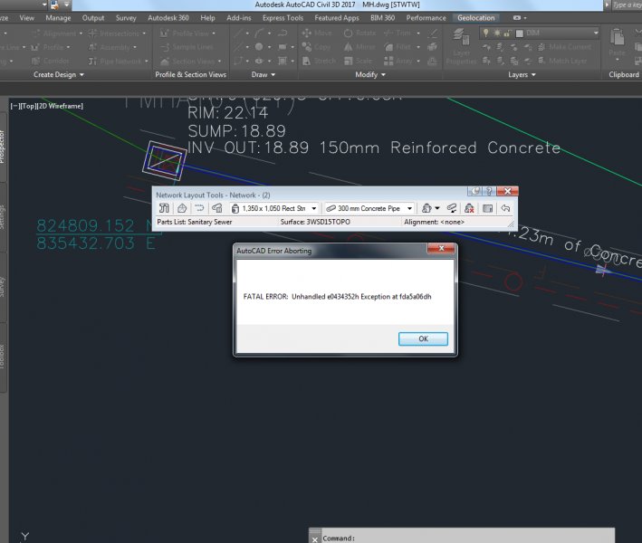Toggle DIM layer on/off lightbulb icon
Screen dimensions: 642x543
click(485, 33)
